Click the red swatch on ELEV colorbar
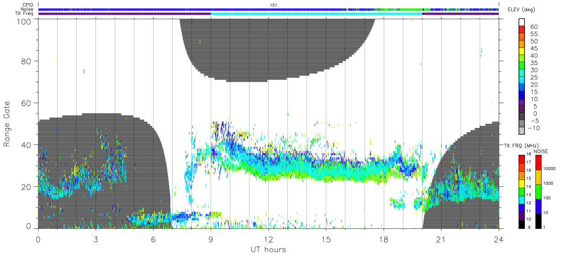The height and width of the screenshot is (259, 561). point(522,30)
